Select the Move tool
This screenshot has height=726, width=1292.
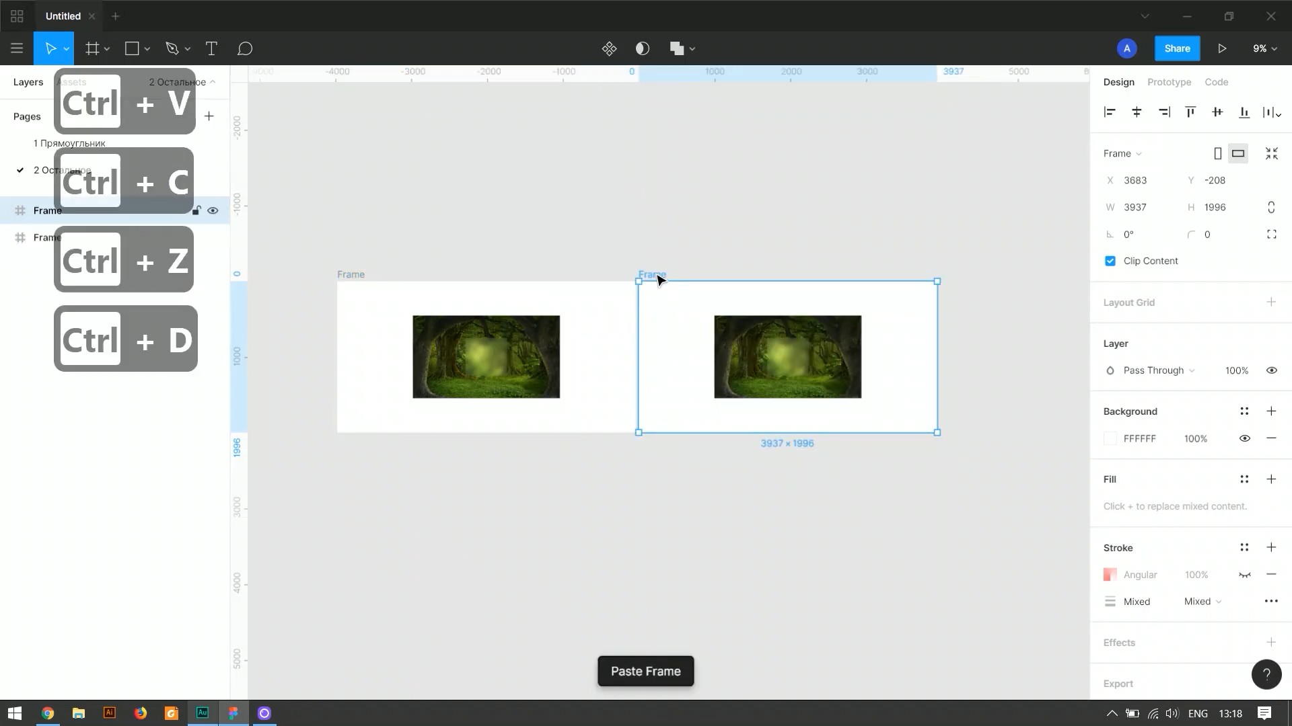tap(50, 48)
